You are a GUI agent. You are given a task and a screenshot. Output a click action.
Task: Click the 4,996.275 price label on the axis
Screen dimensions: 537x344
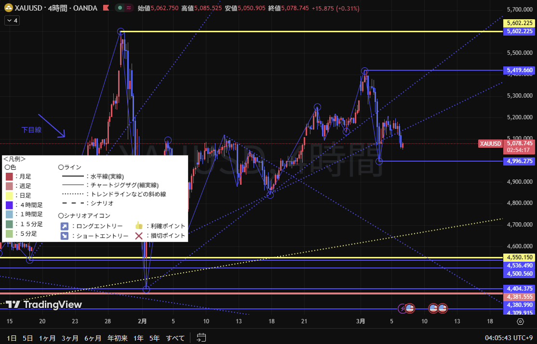pyautogui.click(x=520, y=161)
